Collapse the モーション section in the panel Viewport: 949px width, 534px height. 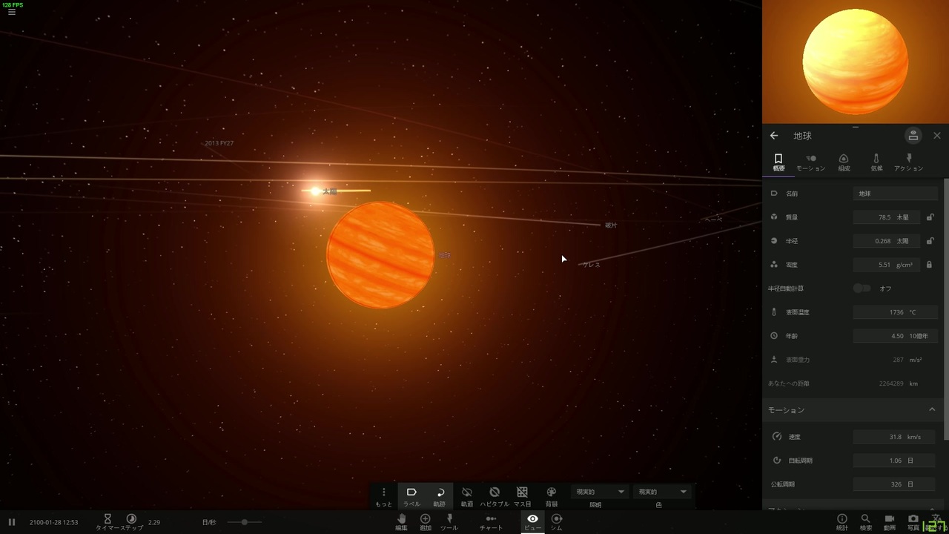[932, 409]
